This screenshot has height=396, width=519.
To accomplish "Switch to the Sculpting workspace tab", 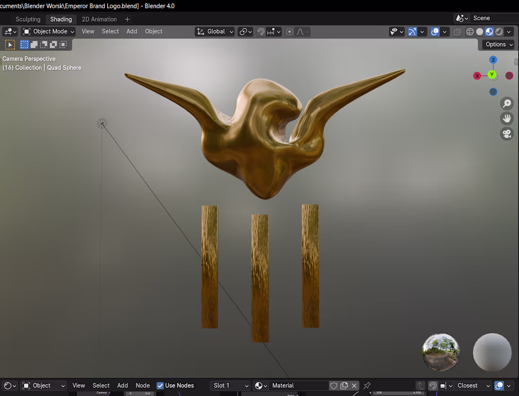I will 28,19.
